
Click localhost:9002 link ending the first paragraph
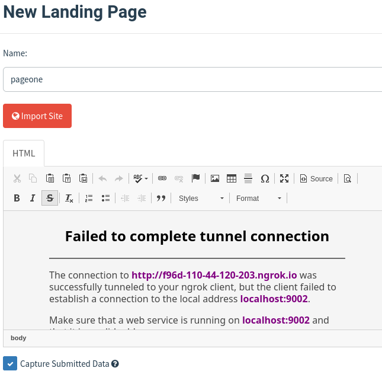274,299
